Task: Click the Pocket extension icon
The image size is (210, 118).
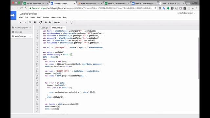Action: click(x=160, y=8)
